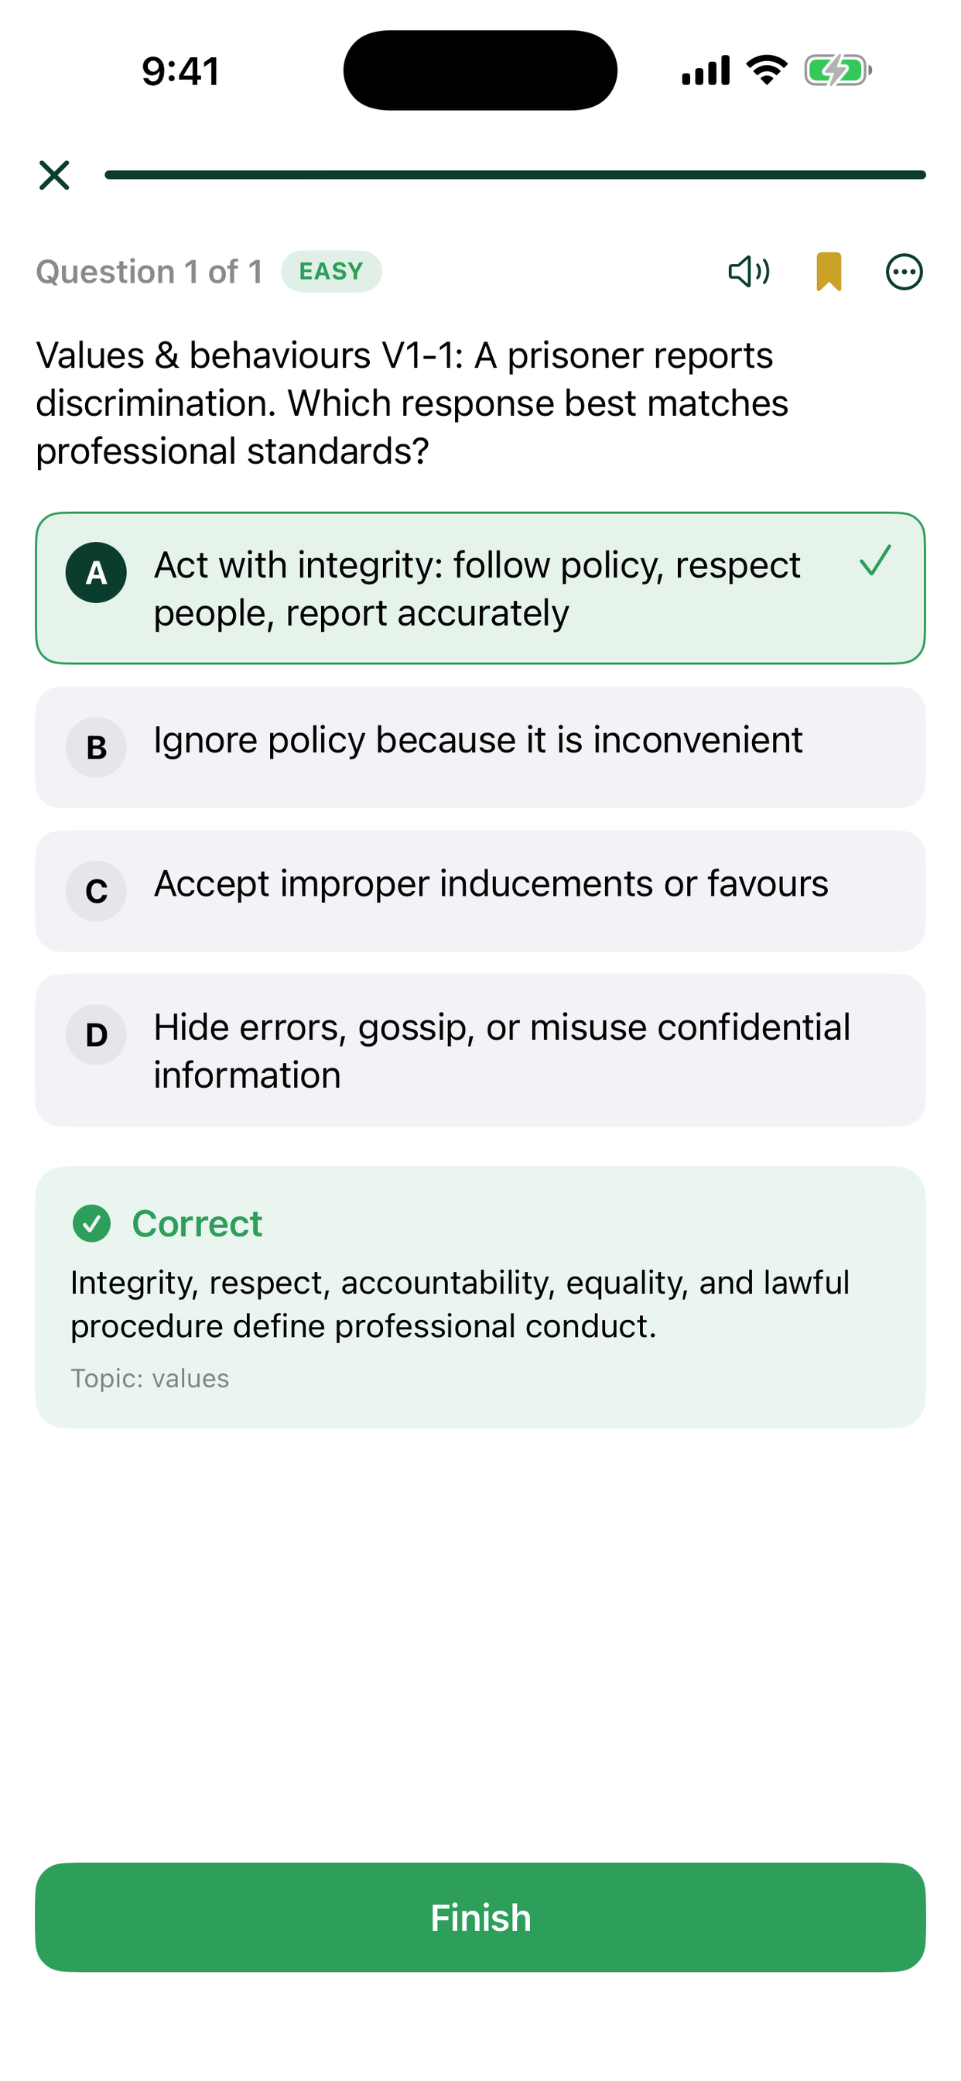The image size is (961, 2081).
Task: Toggle the yellow bookmark icon
Action: coord(829,272)
